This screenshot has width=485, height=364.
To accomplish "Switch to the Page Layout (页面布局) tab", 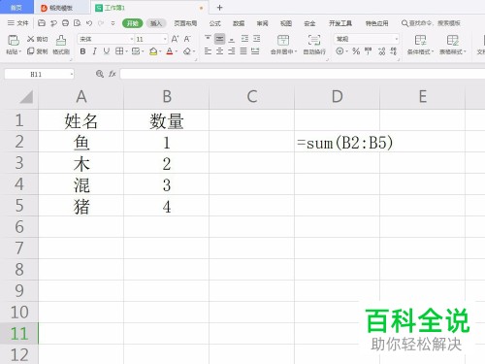I will (185, 23).
